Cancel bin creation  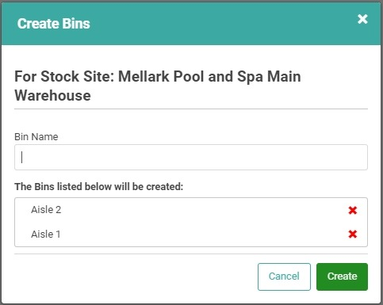(x=284, y=276)
